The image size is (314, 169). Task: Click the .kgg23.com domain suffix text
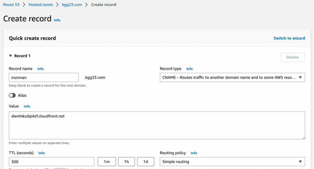click(x=95, y=77)
